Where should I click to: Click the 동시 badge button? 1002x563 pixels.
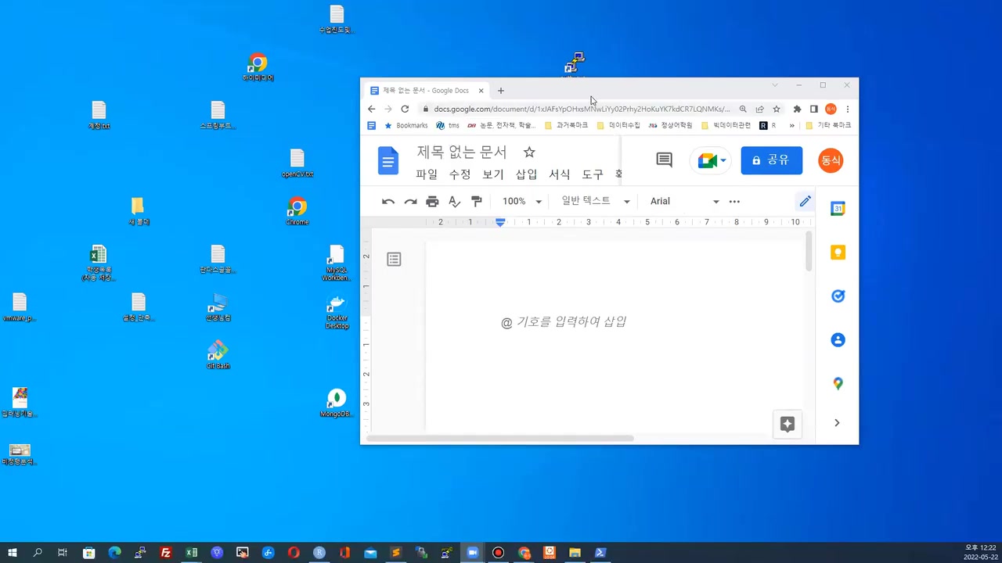click(x=831, y=160)
